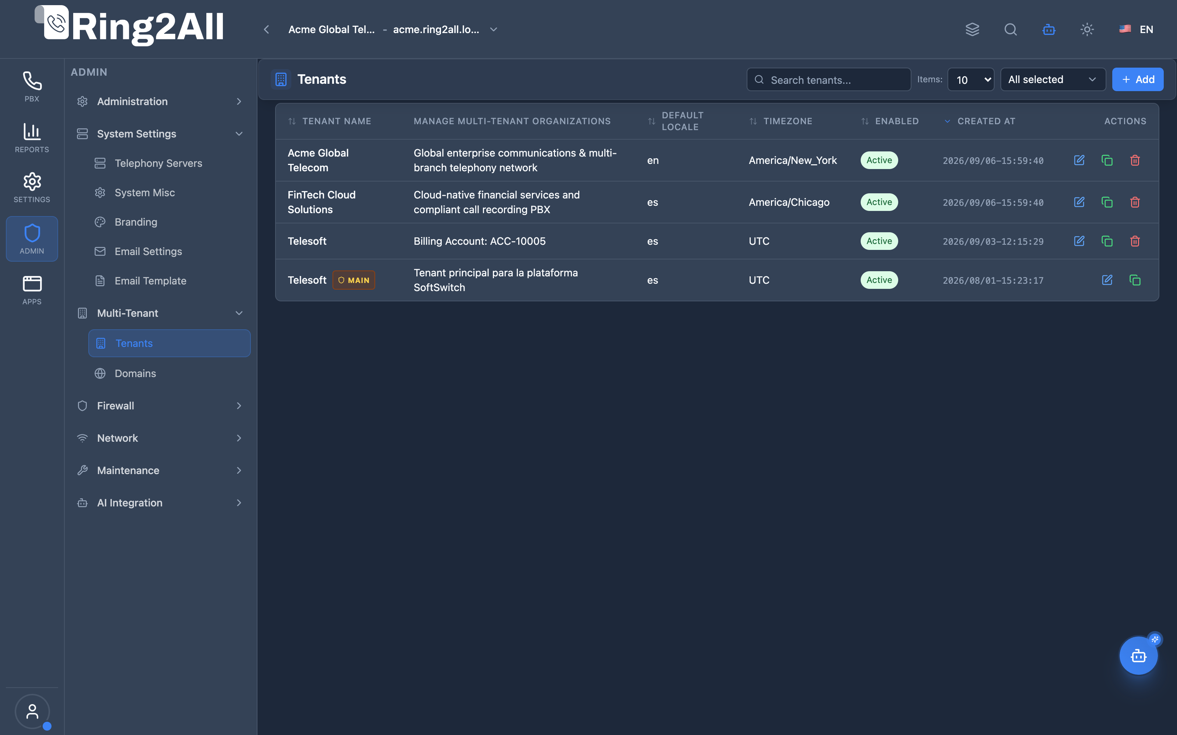Toggle light theme with sun icon

[1087, 30]
